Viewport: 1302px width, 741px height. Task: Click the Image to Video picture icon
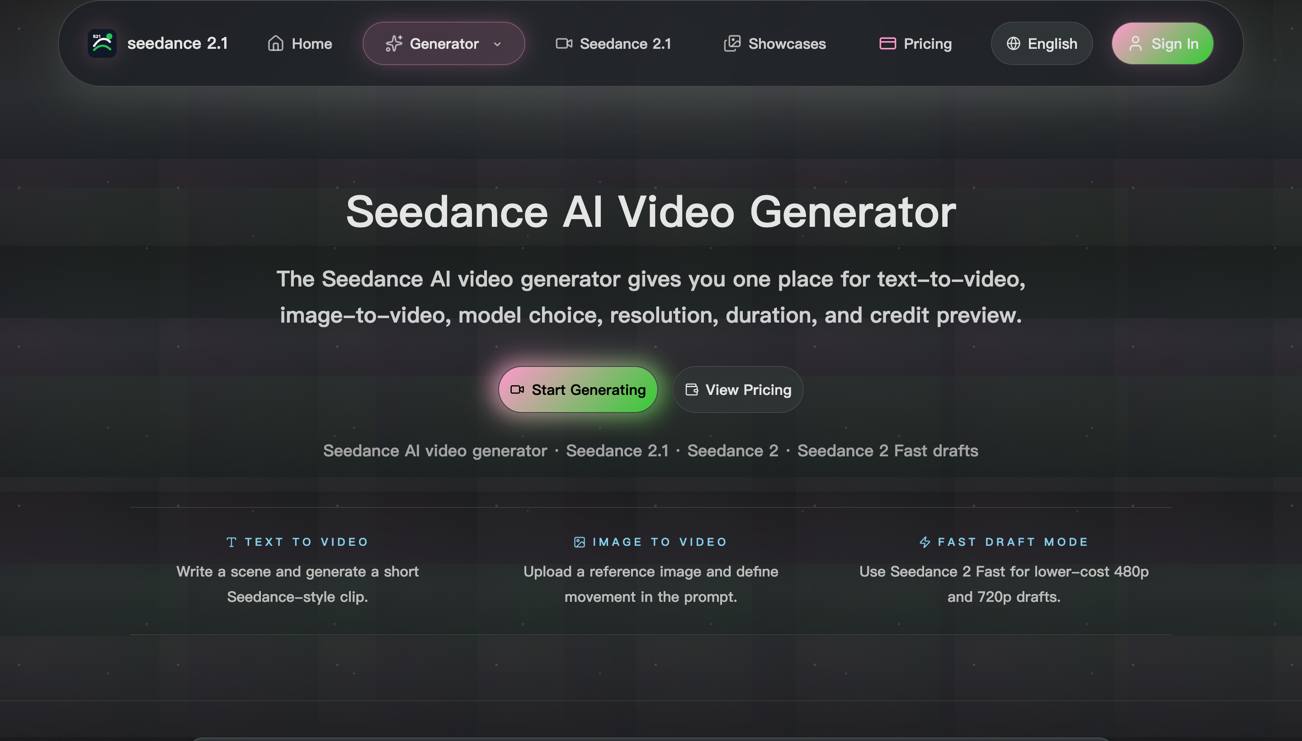point(580,542)
